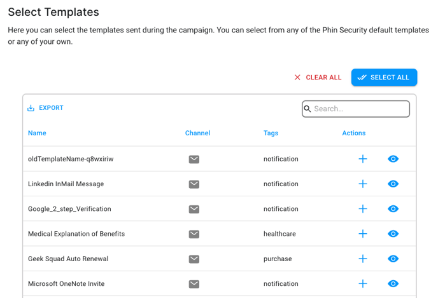The image size is (438, 298).
Task: Add the Google_2_step_Verification template
Action: pyautogui.click(x=363, y=209)
